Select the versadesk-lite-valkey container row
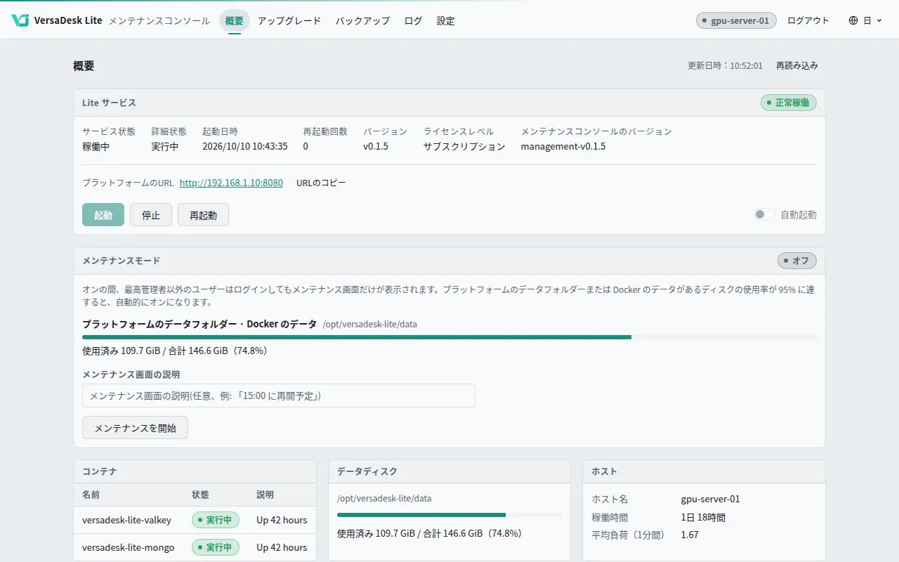 [195, 521]
